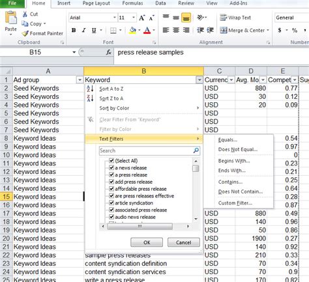Toggle Italic formatting
This screenshot has width=309, height=282.
[83, 30]
